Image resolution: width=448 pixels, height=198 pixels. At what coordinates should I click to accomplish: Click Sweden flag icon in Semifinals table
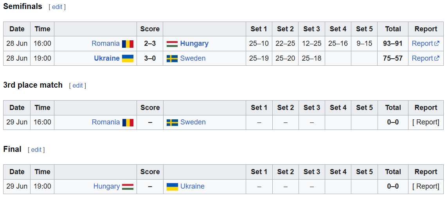pyautogui.click(x=172, y=59)
